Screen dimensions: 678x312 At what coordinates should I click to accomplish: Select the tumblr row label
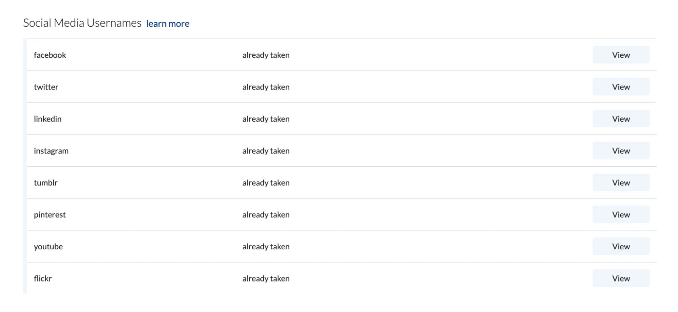point(46,183)
